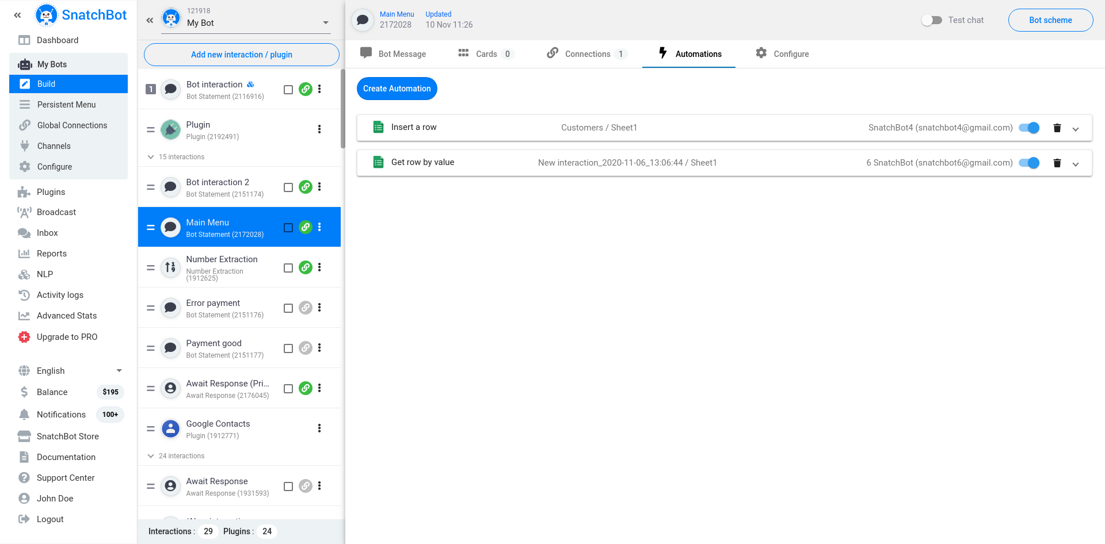Click the Google Sheets icon for Insert a row
Viewport: 1105px width, 544px height.
click(x=378, y=127)
